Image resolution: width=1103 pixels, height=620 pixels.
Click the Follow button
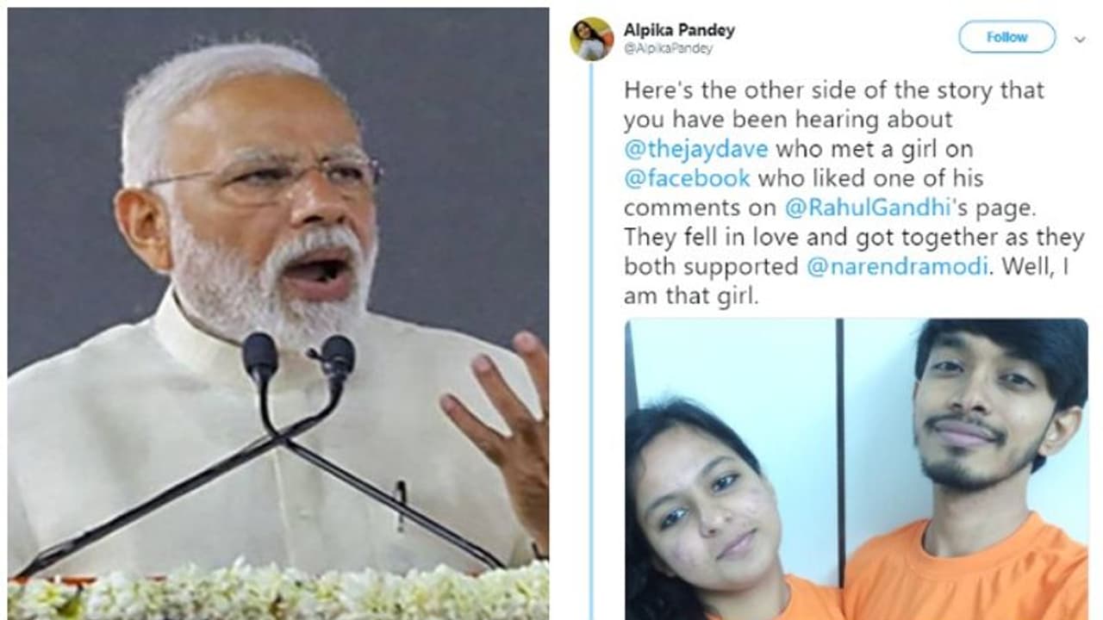[1006, 37]
